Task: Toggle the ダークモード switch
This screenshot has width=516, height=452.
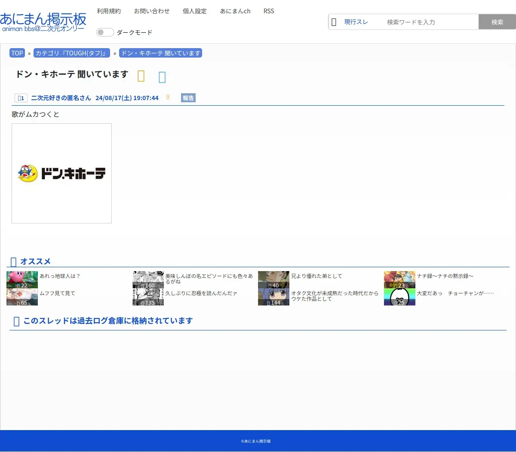Action: point(105,32)
